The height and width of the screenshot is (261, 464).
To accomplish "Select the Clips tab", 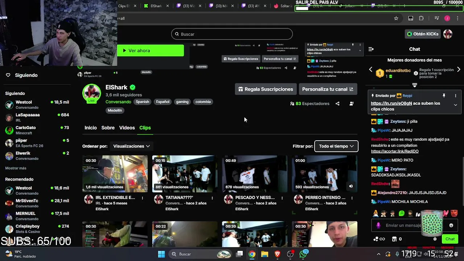I will [145, 128].
